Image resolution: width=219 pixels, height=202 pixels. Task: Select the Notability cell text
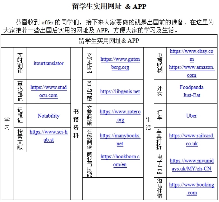tap(48, 116)
